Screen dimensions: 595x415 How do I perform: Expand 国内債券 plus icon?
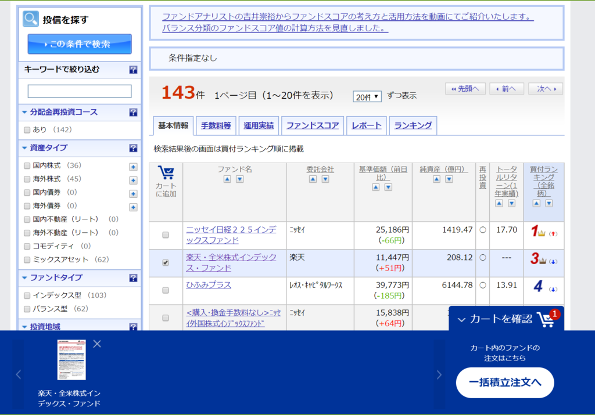(133, 194)
